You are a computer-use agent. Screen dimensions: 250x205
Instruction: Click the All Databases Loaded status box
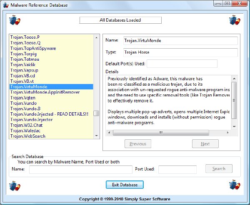120,20
